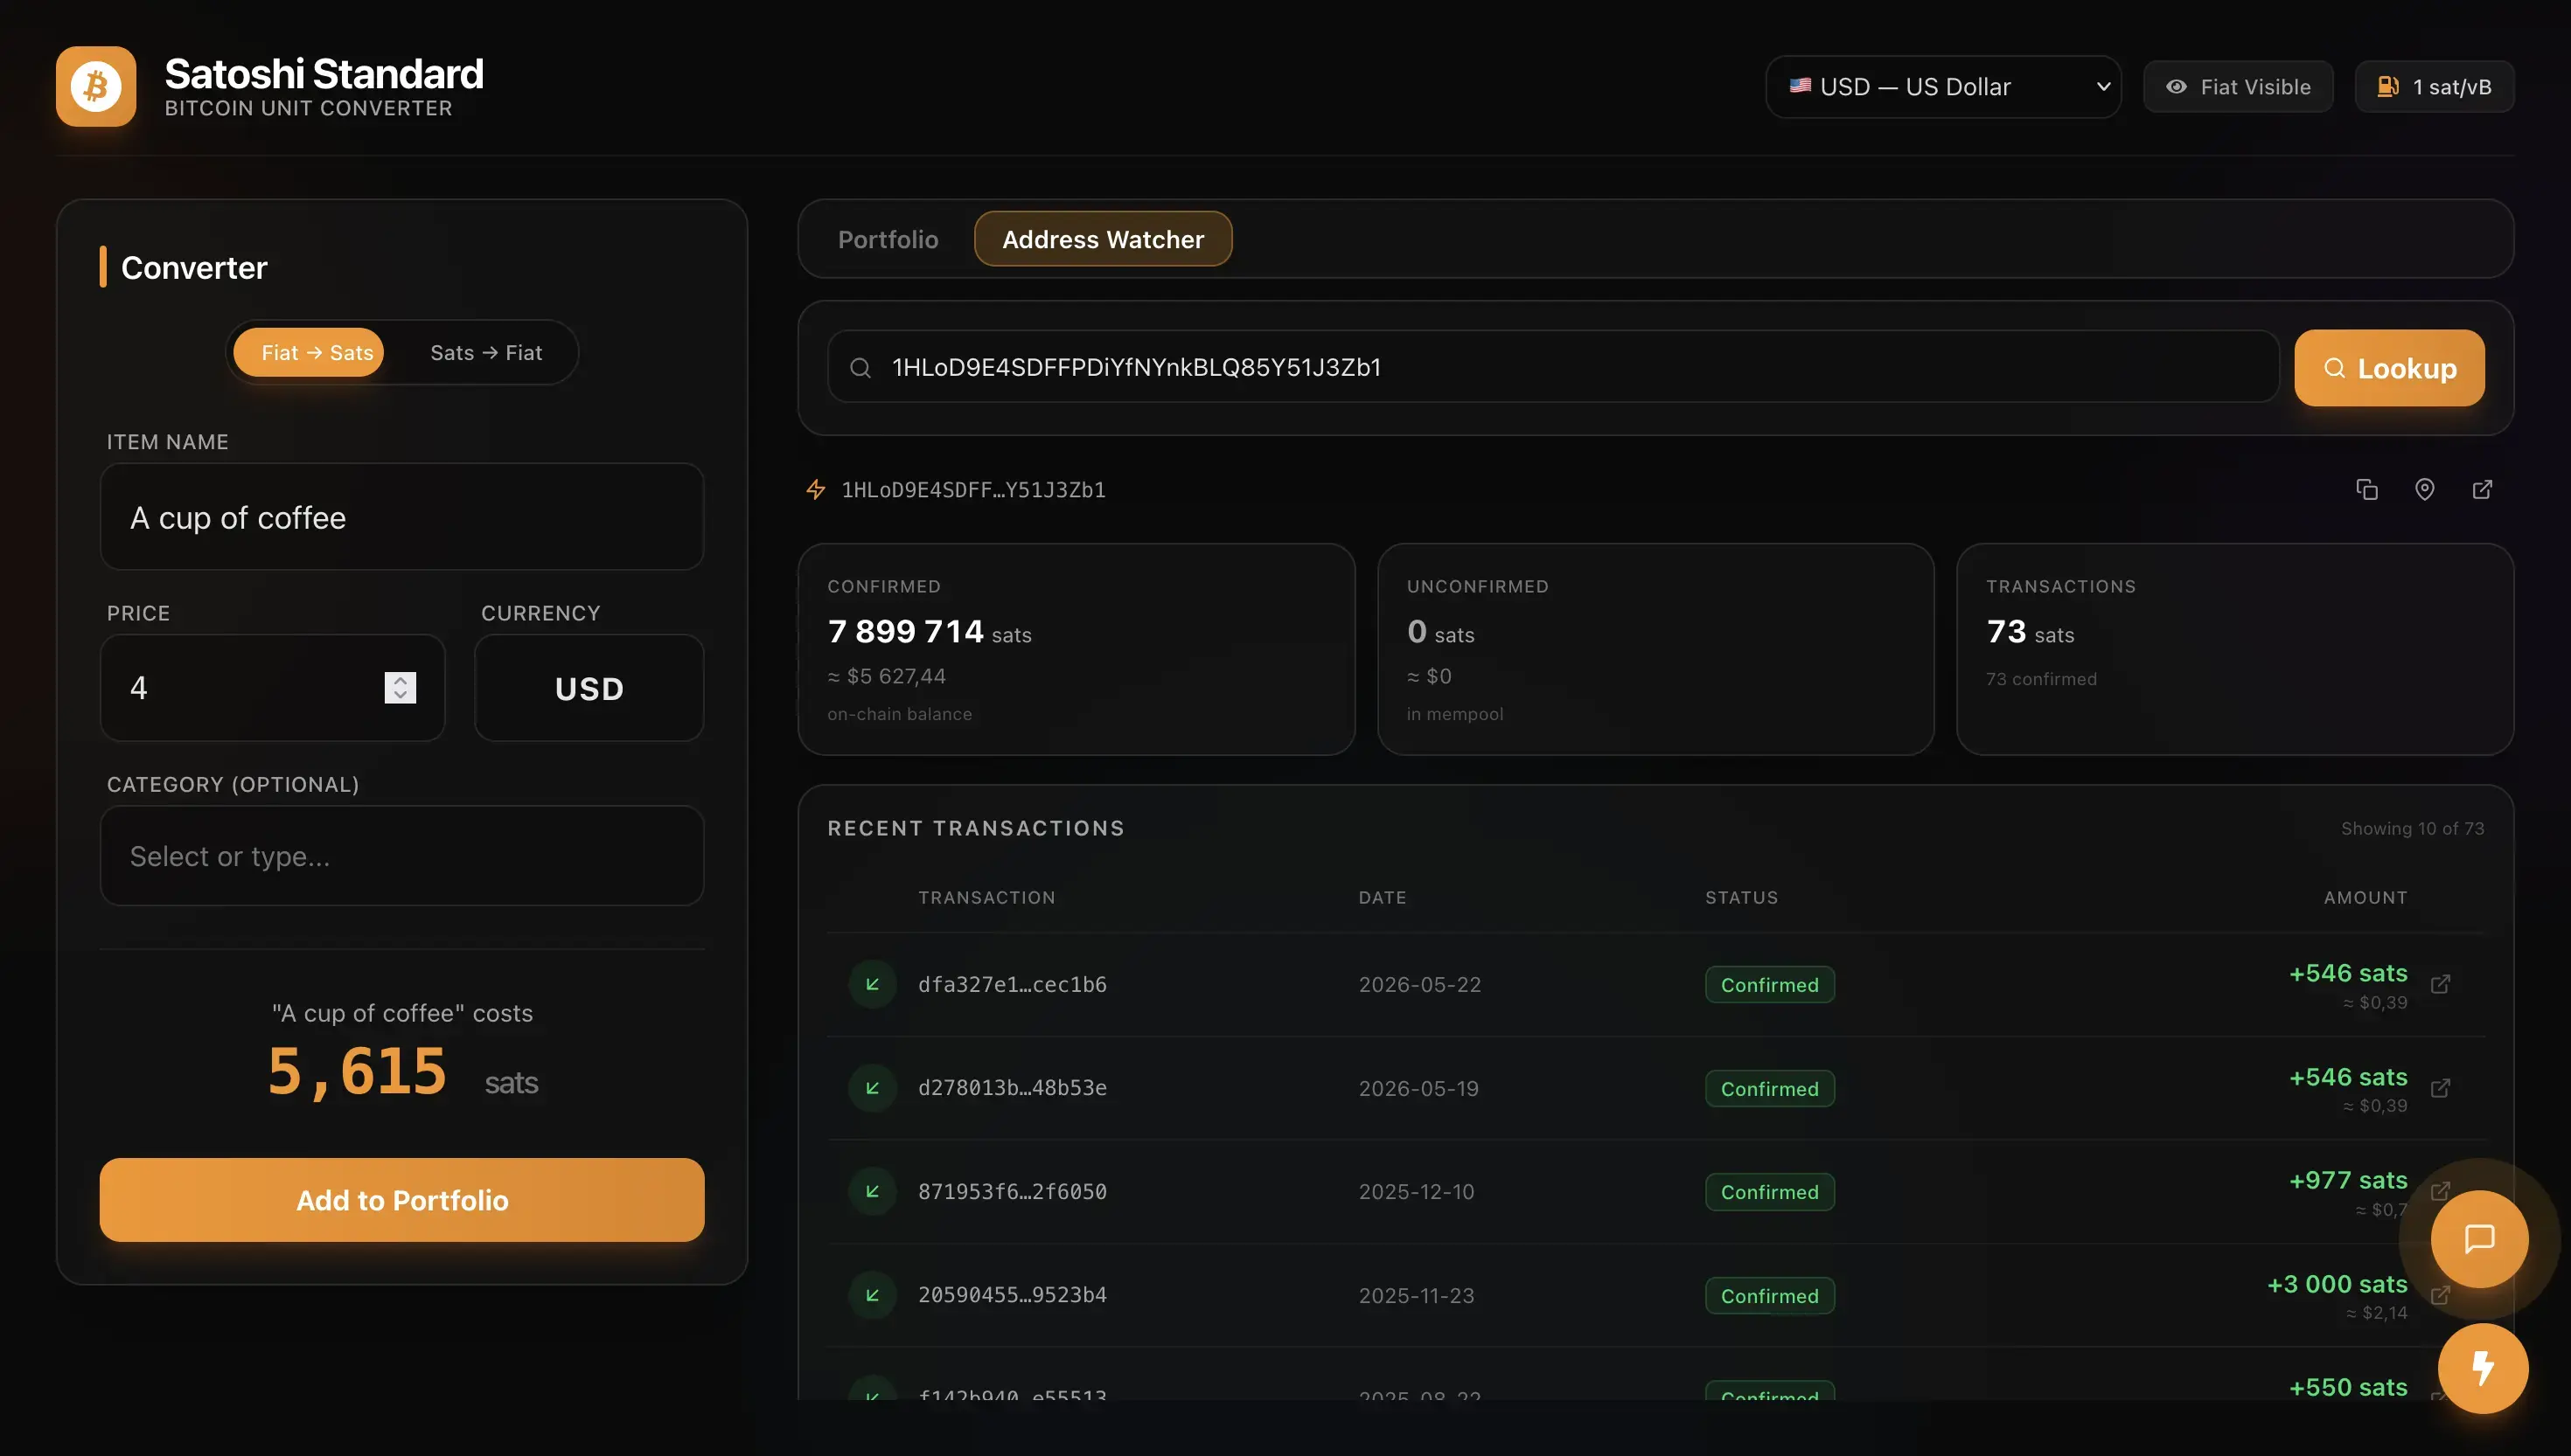Click incoming arrow icon for 20590455…9523b4
Image resolution: width=2571 pixels, height=1456 pixels.
(x=873, y=1295)
